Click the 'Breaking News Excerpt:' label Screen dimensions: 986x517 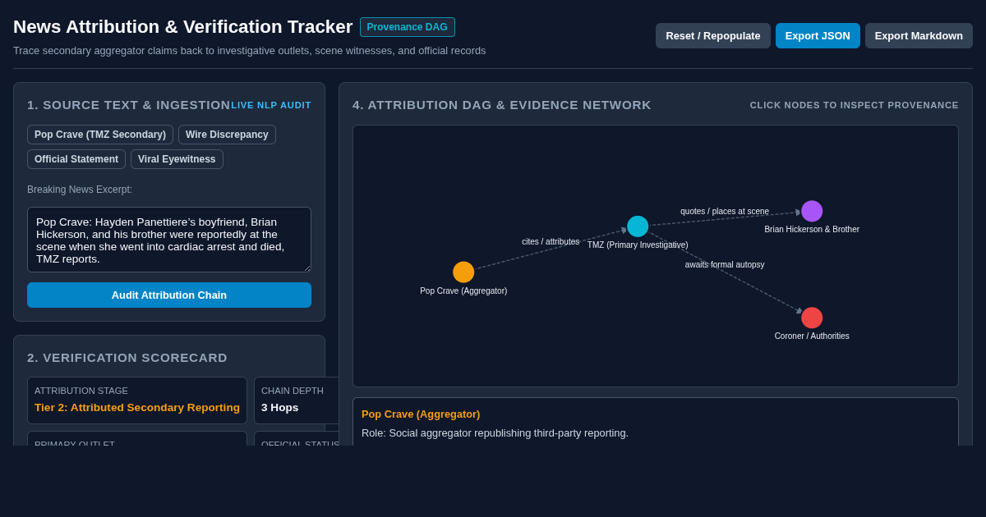[80, 190]
